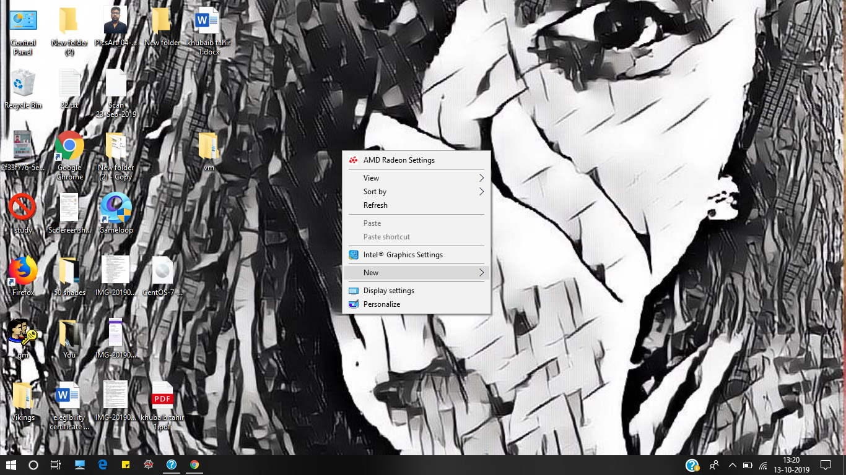The width and height of the screenshot is (846, 475).
Task: Launch Firefox from the desktop
Action: (22, 270)
